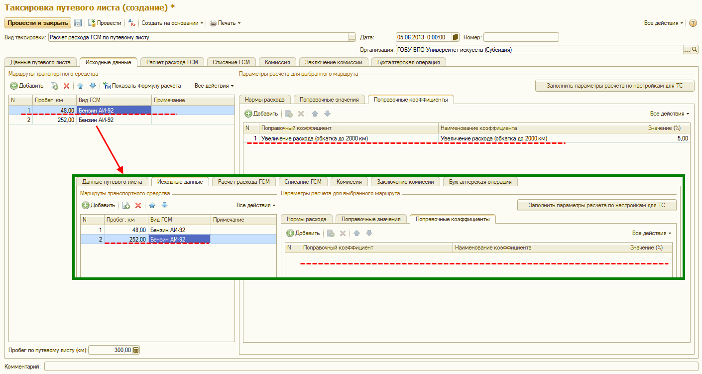Move route up arrow in main form toolbar
Viewport: 702px width, 374px height.
[80, 86]
